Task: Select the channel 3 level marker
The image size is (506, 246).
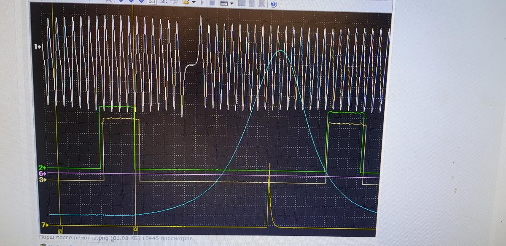Action: [x=42, y=179]
